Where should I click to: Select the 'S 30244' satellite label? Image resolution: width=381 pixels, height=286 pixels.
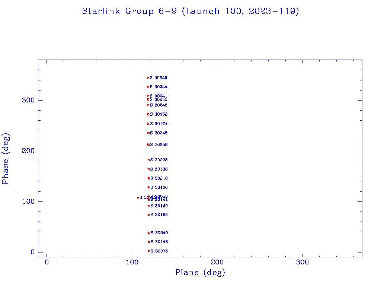(159, 87)
